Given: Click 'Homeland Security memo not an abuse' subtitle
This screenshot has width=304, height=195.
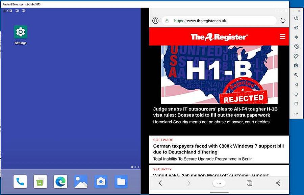Looking at the screenshot, I should coord(211,122).
